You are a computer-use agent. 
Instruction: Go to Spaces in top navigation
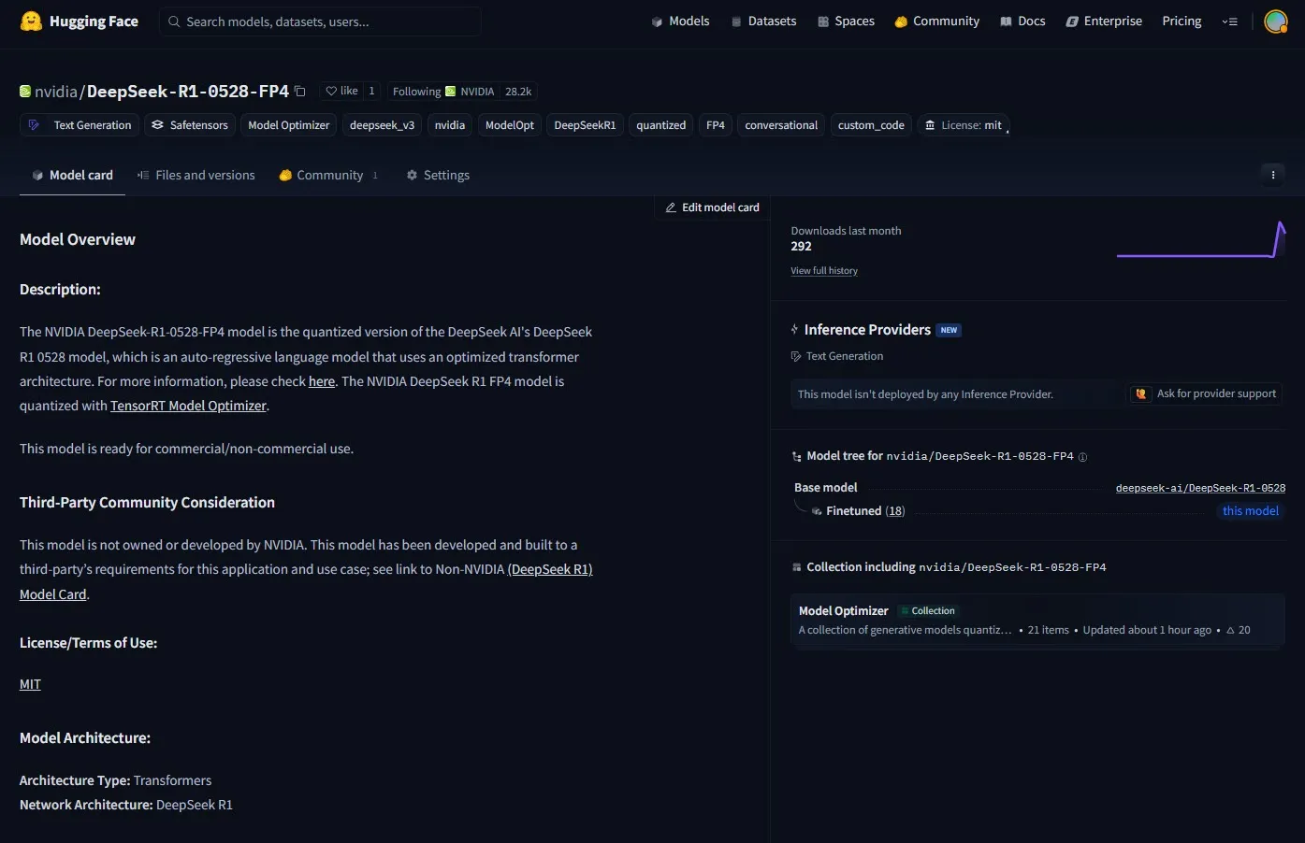pyautogui.click(x=846, y=21)
